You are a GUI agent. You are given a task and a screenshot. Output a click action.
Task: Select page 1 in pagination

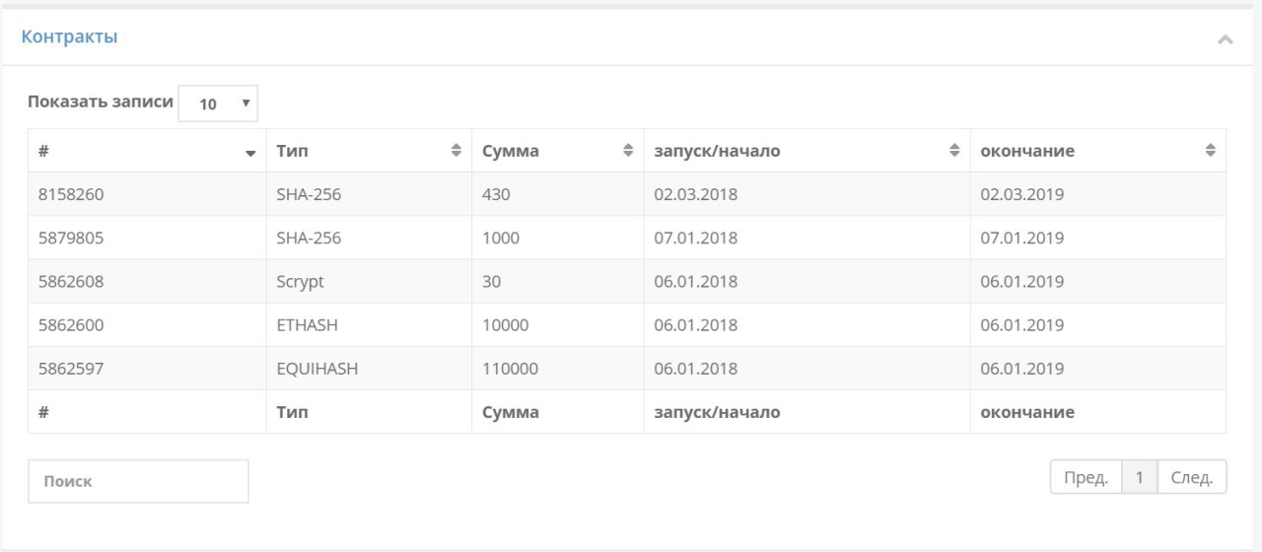(x=1140, y=477)
